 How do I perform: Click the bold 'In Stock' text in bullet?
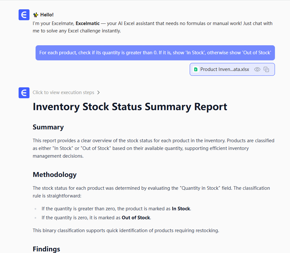click(181, 209)
